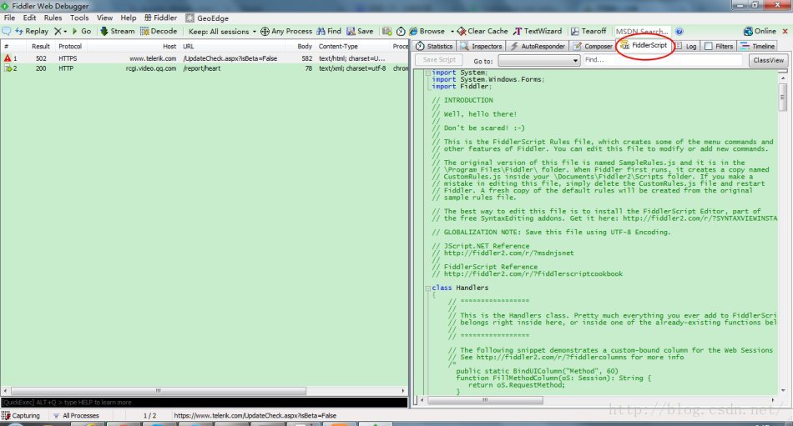This screenshot has width=793, height=426.
Task: Open the Rules menu
Action: pyautogui.click(x=53, y=18)
